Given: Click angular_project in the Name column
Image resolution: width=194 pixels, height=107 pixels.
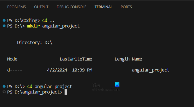Looking at the screenshot, I should pyautogui.click(x=150, y=70).
